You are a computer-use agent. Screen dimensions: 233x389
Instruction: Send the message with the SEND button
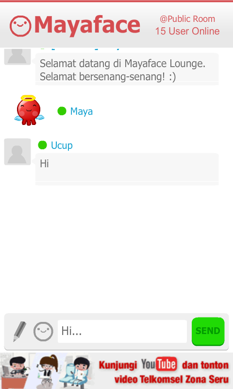point(208,331)
